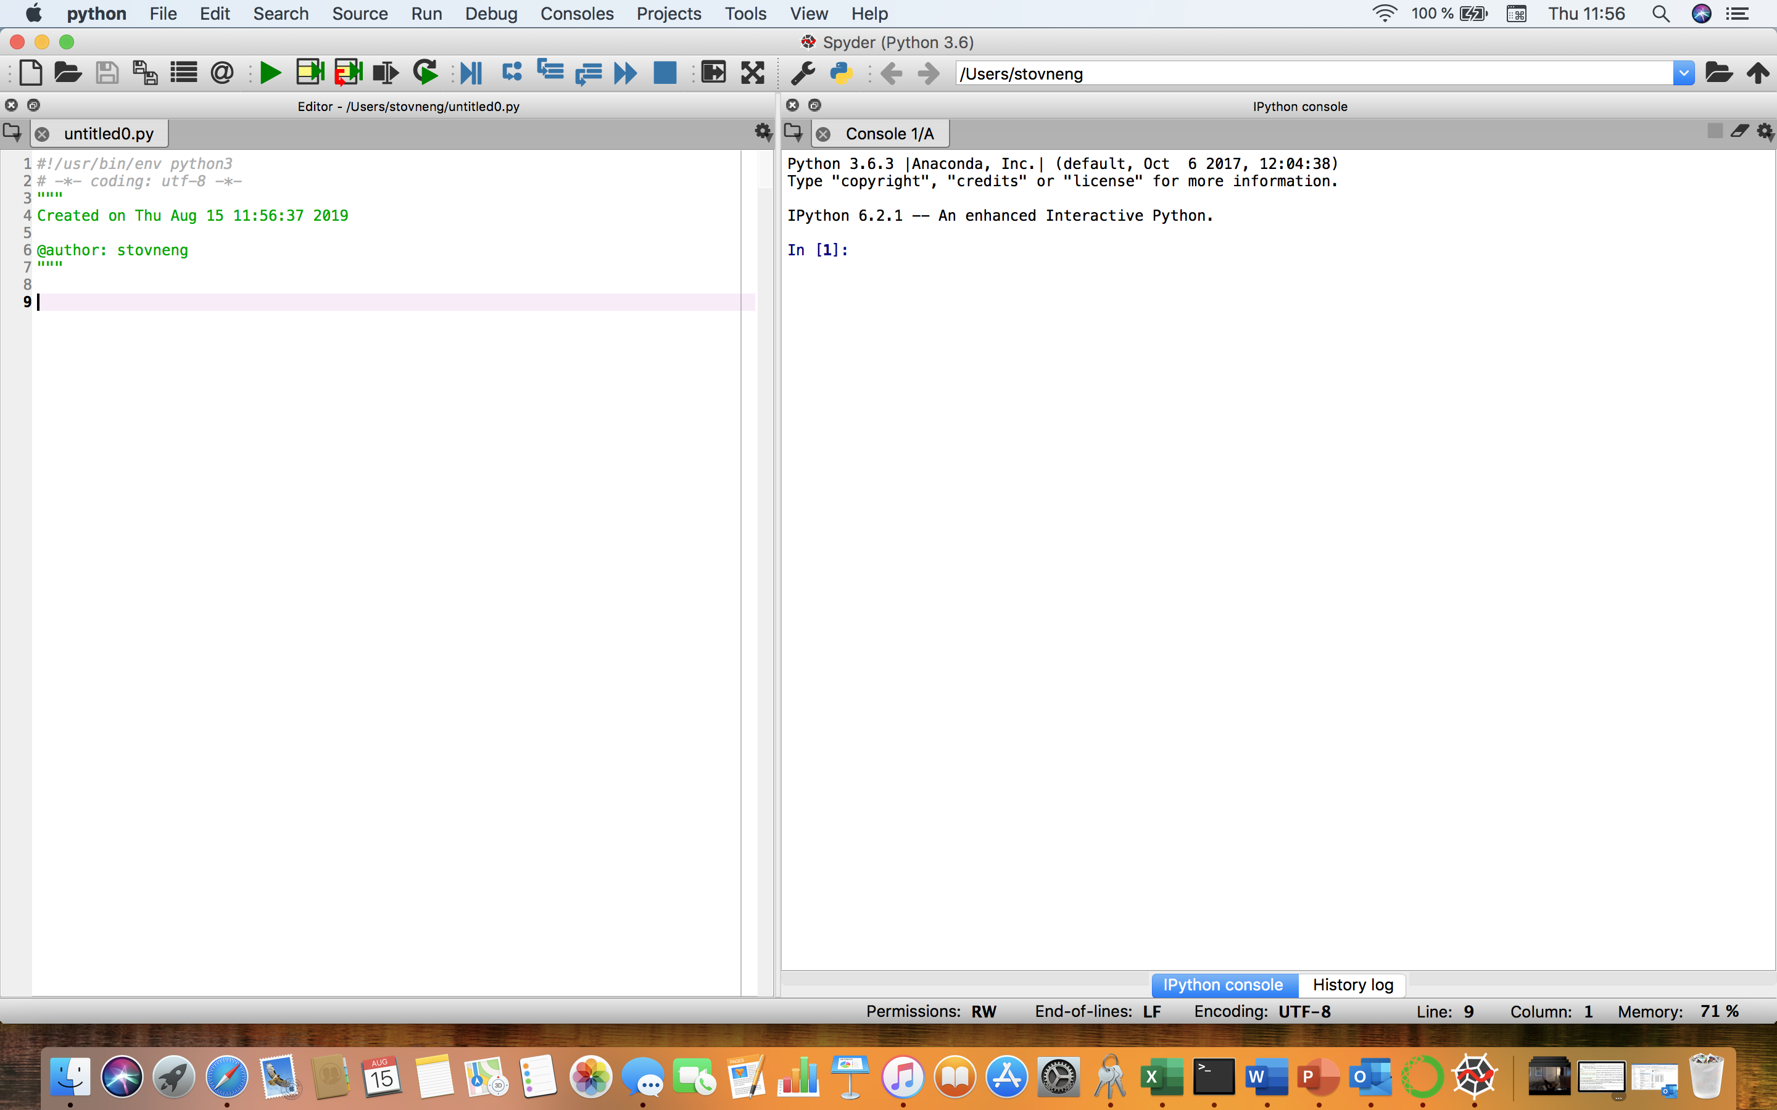Viewport: 1777px width, 1110px height.
Task: Run cell and advance icon
Action: coord(348,72)
